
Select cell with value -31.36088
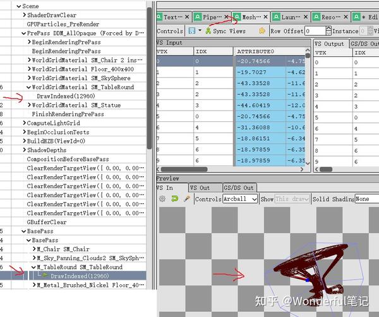260,128
